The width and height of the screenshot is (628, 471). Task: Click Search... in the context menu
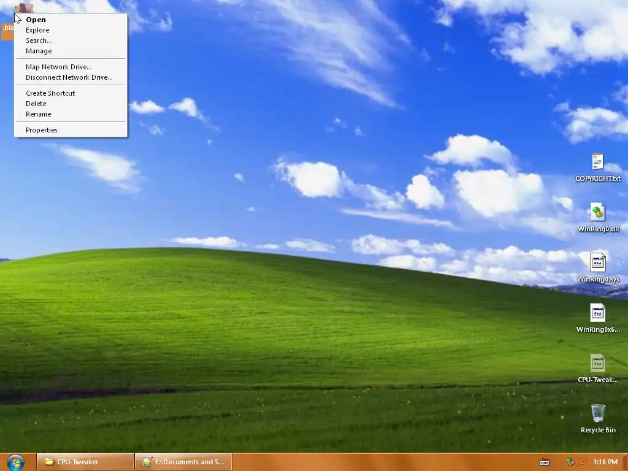point(71,40)
